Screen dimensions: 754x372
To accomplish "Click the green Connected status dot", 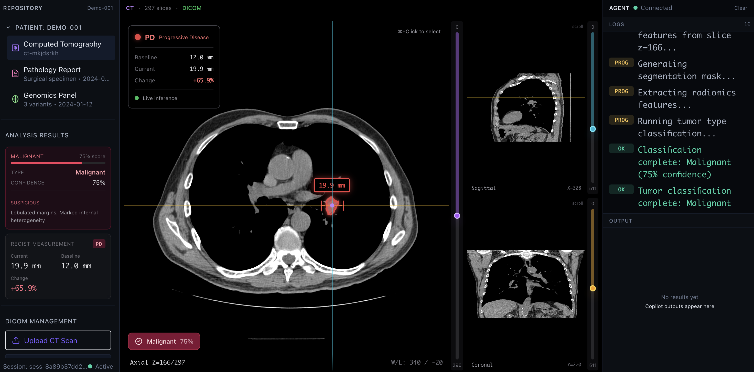I will (x=635, y=8).
